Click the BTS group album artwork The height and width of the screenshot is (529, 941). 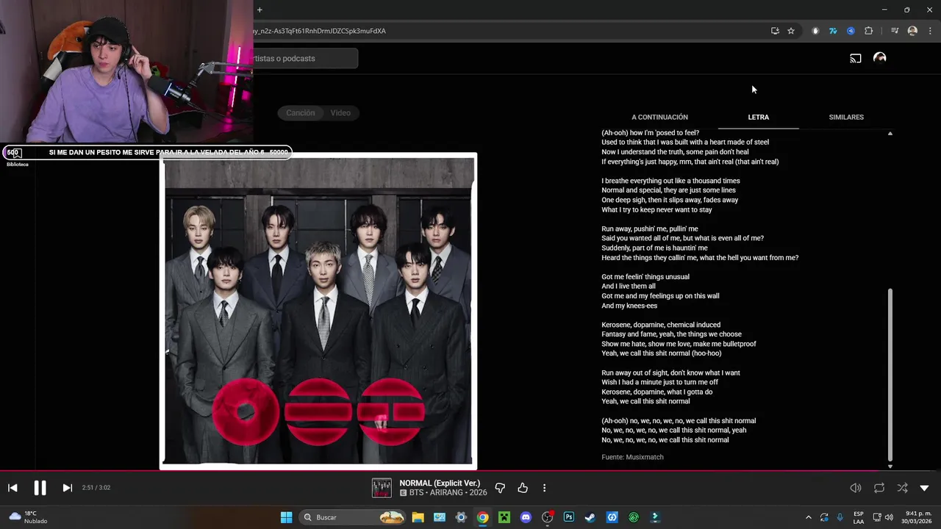tap(318, 311)
